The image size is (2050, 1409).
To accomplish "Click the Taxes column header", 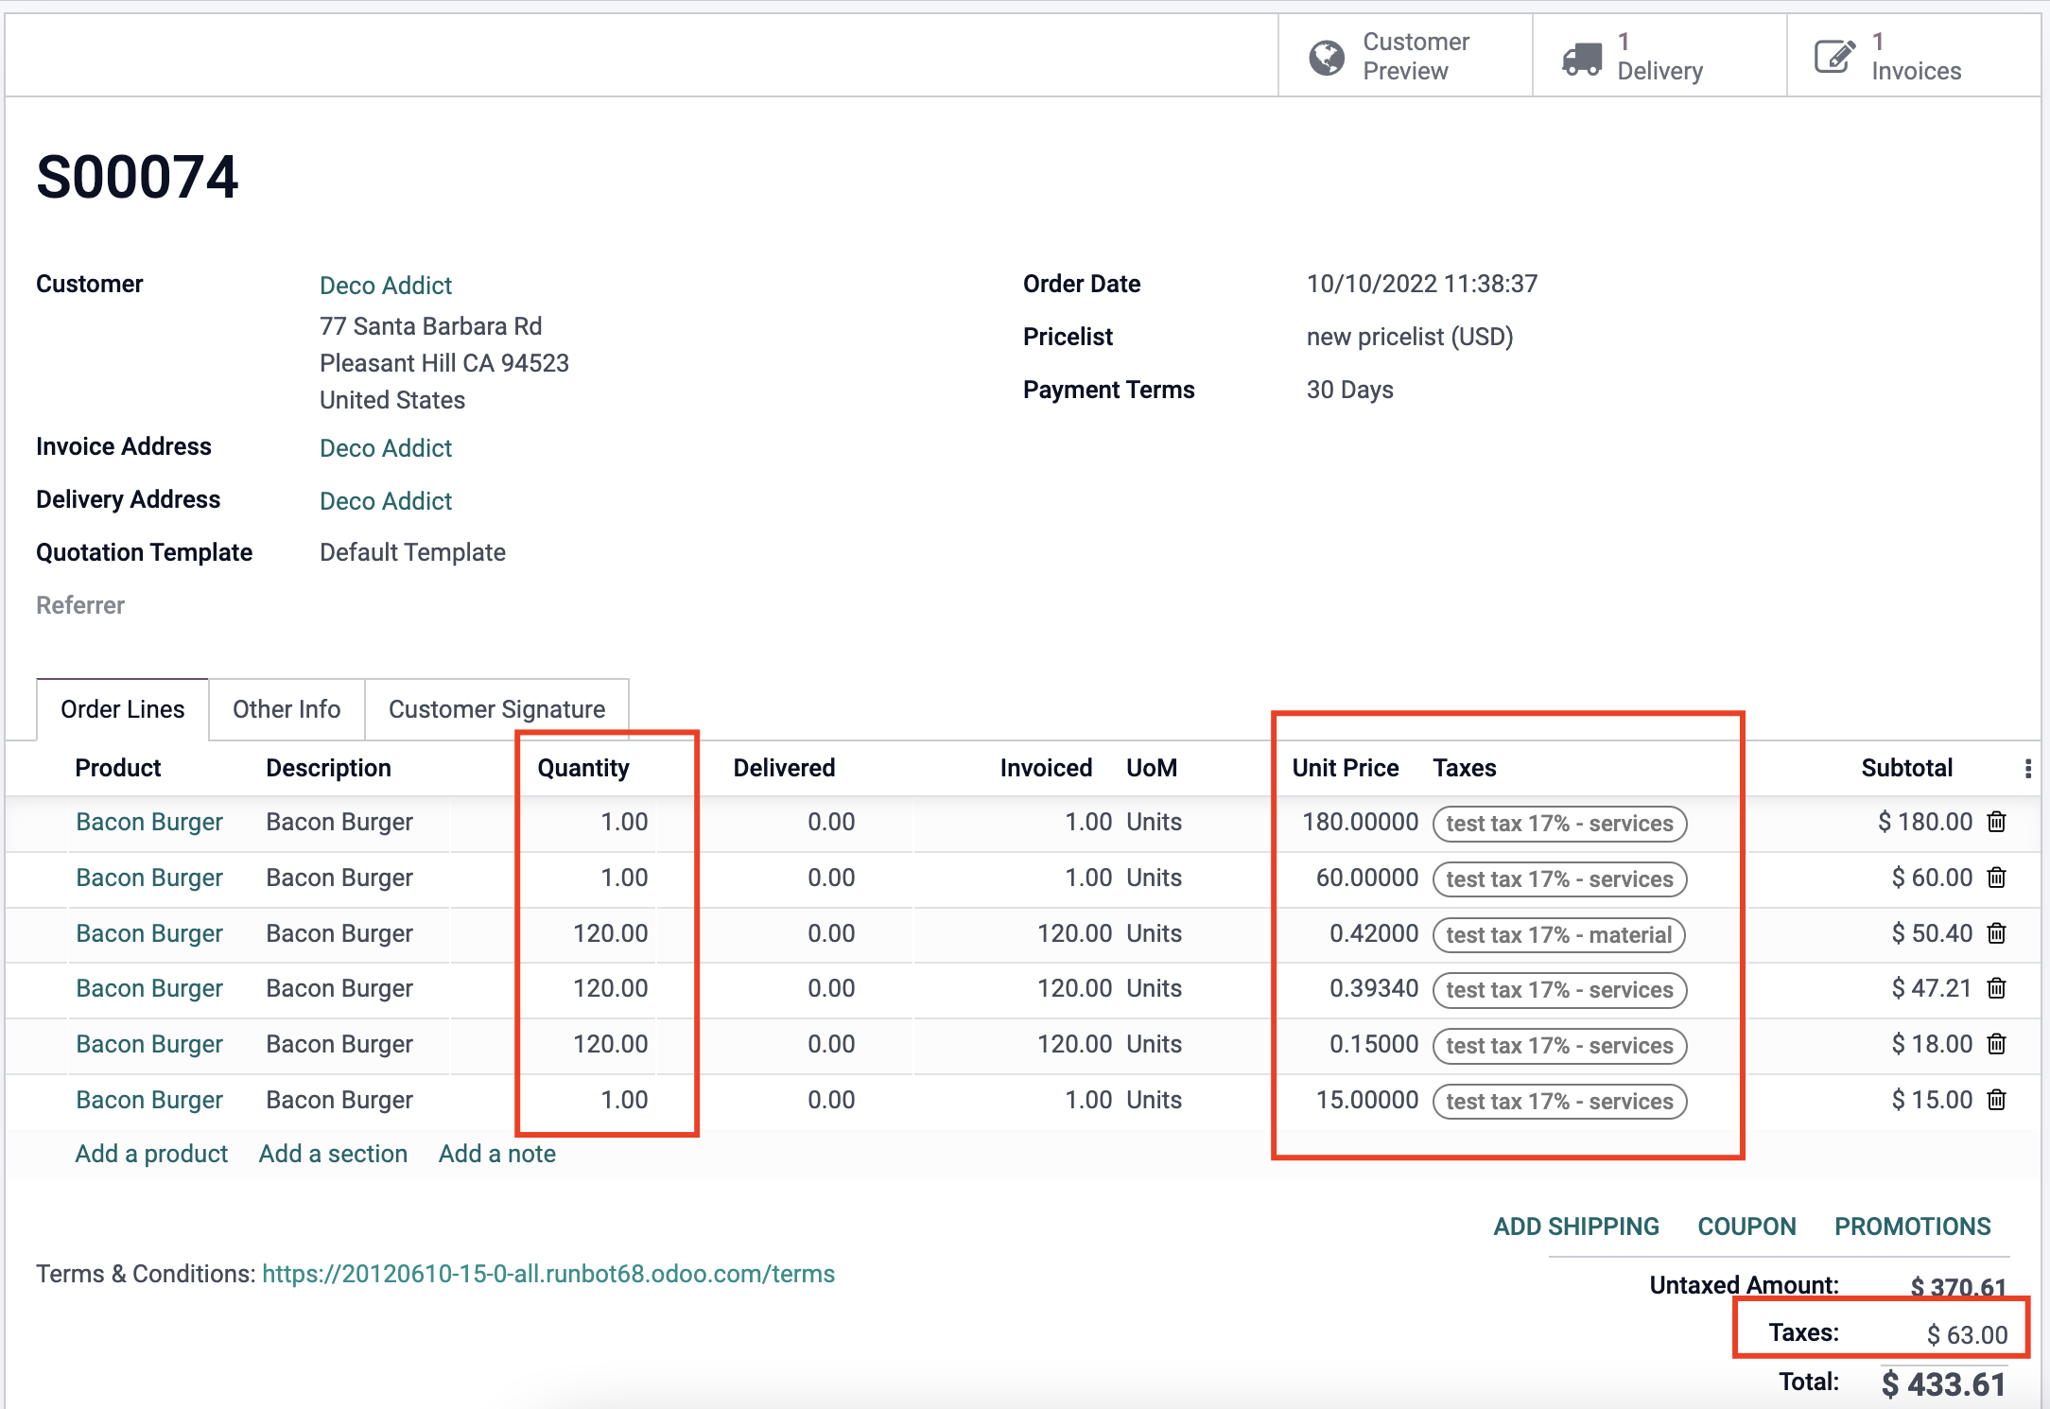I will tap(1465, 768).
